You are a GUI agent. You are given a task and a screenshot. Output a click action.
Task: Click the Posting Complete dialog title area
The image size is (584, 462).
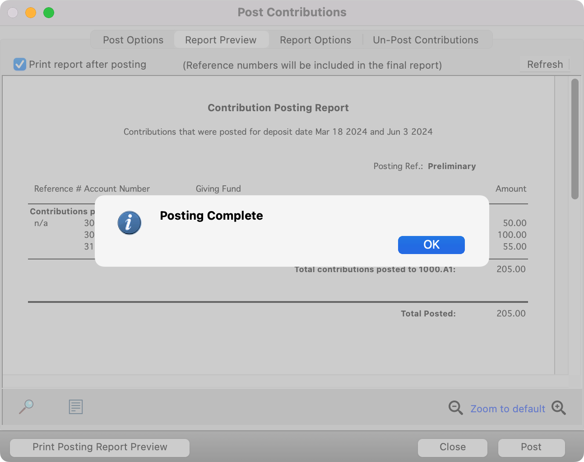(211, 216)
